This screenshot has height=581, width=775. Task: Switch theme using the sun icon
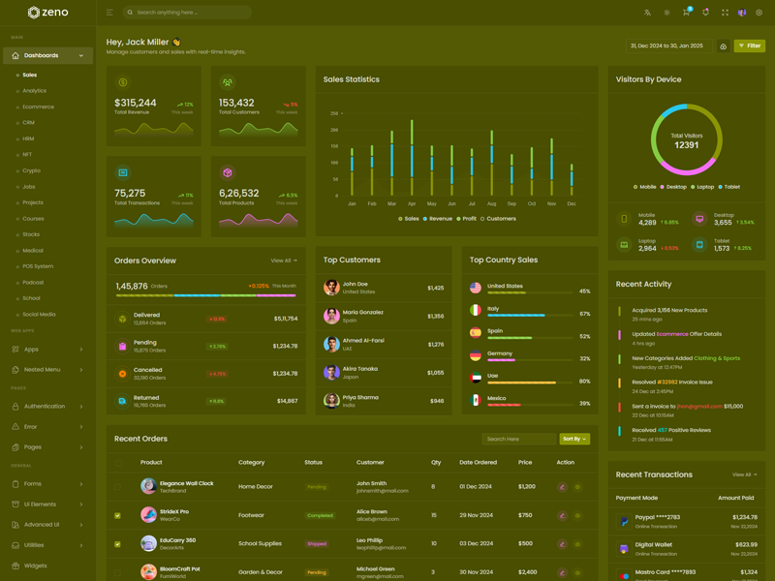pos(666,13)
